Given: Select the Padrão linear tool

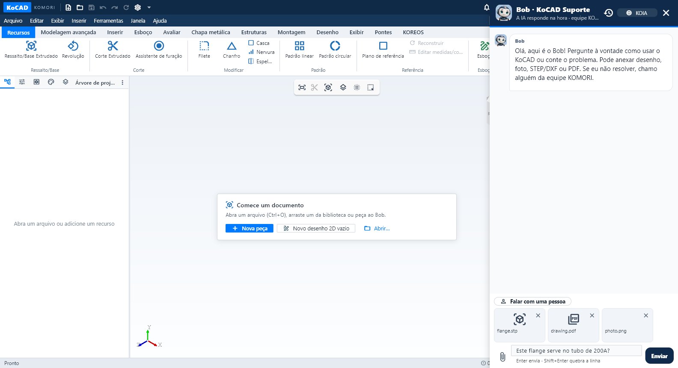Looking at the screenshot, I should (x=300, y=50).
